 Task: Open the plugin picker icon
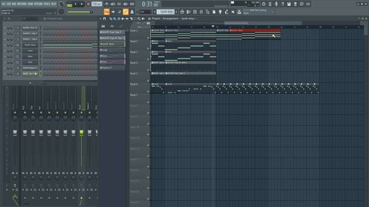pyautogui.click(x=220, y=11)
